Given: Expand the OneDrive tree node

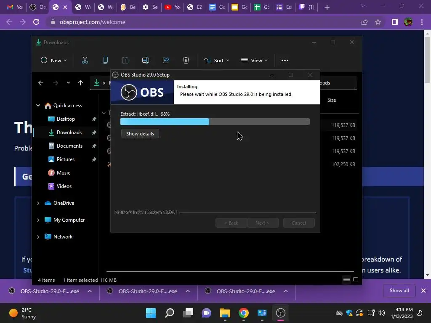Looking at the screenshot, I should click(x=38, y=203).
